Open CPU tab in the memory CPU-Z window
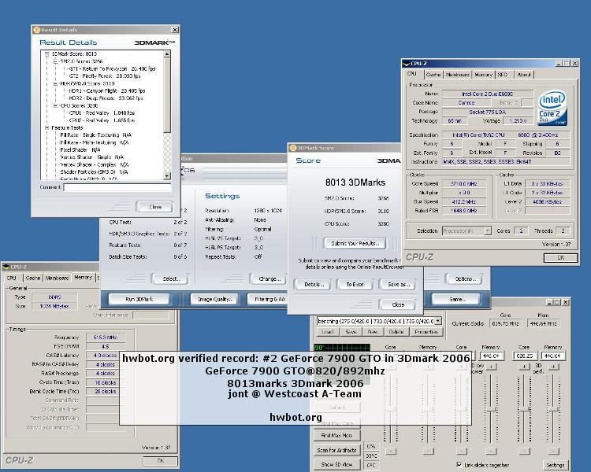The height and width of the screenshot is (472, 591). 12,278
